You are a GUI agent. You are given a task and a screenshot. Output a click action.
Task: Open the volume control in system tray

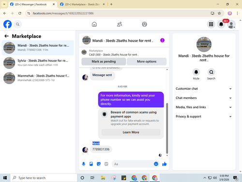click(215, 178)
